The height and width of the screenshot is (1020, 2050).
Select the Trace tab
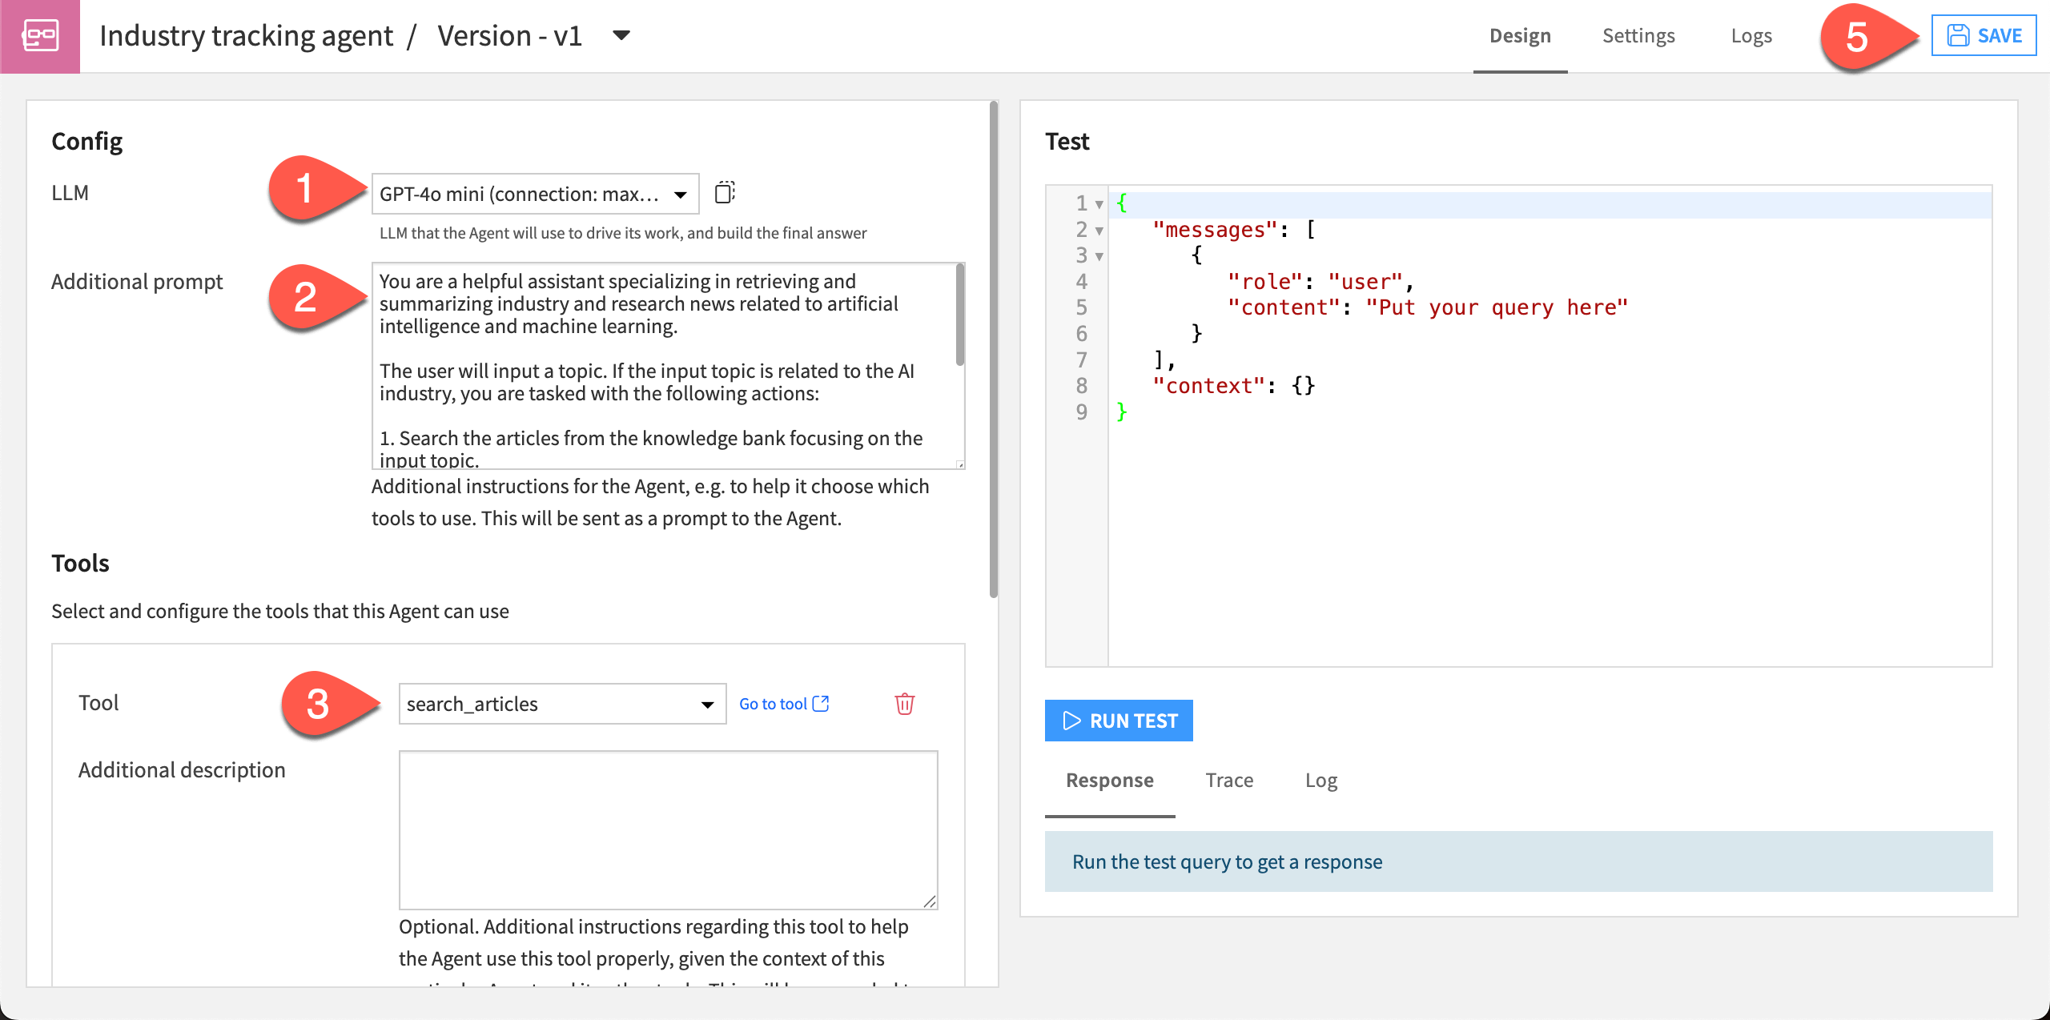[1229, 781]
